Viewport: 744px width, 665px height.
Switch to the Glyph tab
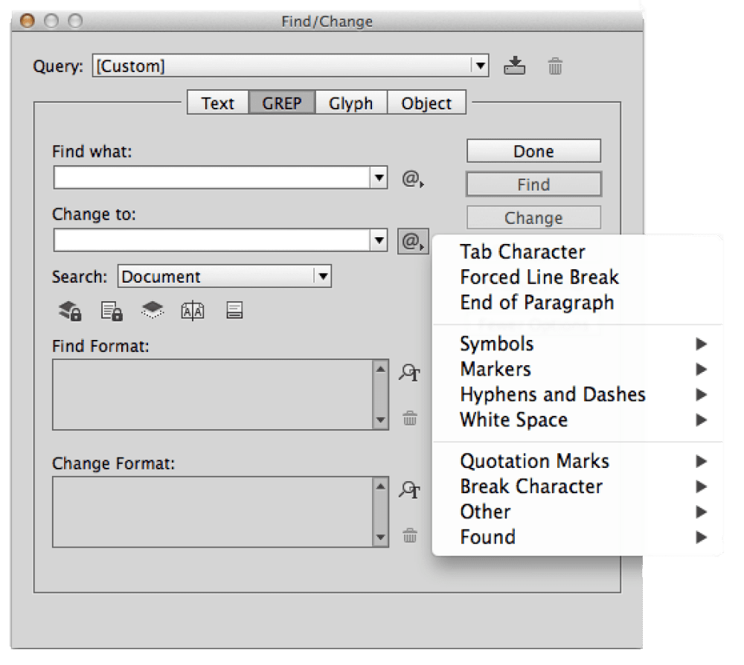pyautogui.click(x=350, y=103)
